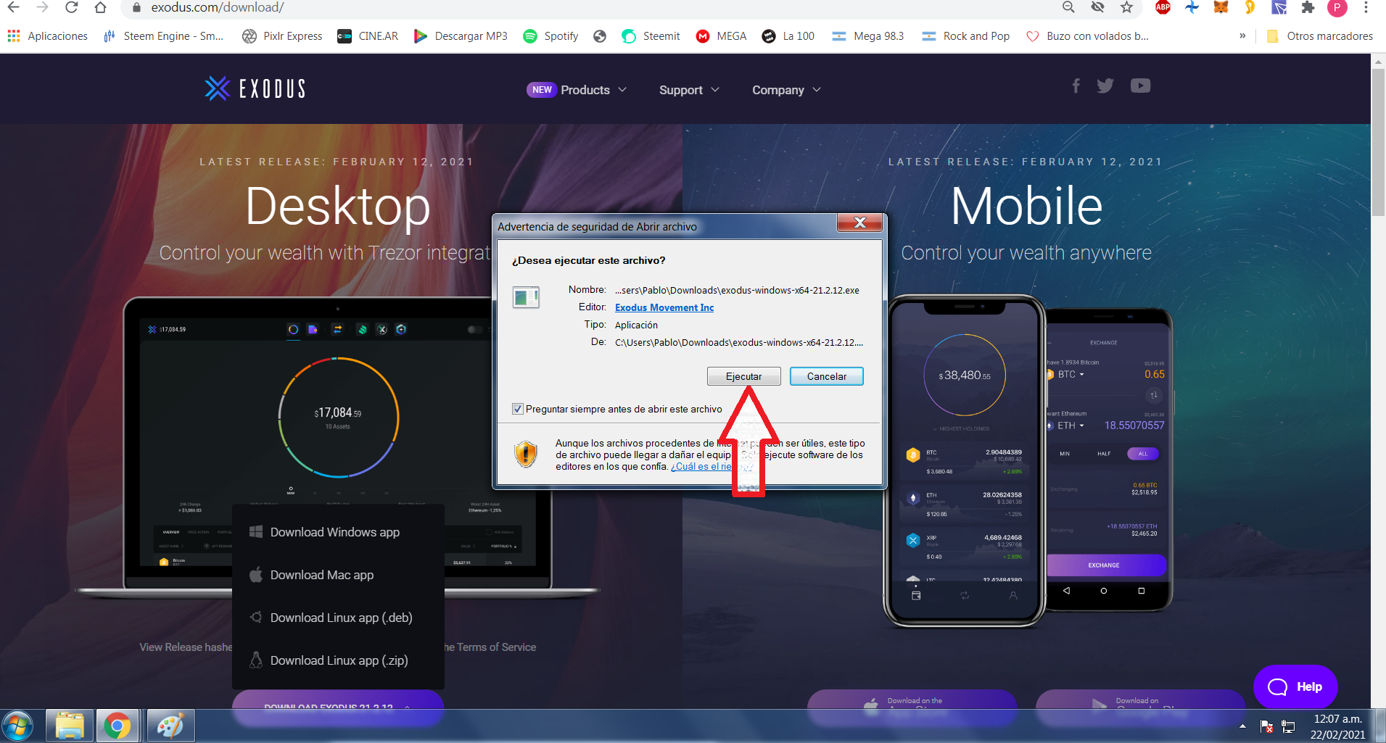Expand the Support dropdown menu
The height and width of the screenshot is (743, 1386).
689,90
